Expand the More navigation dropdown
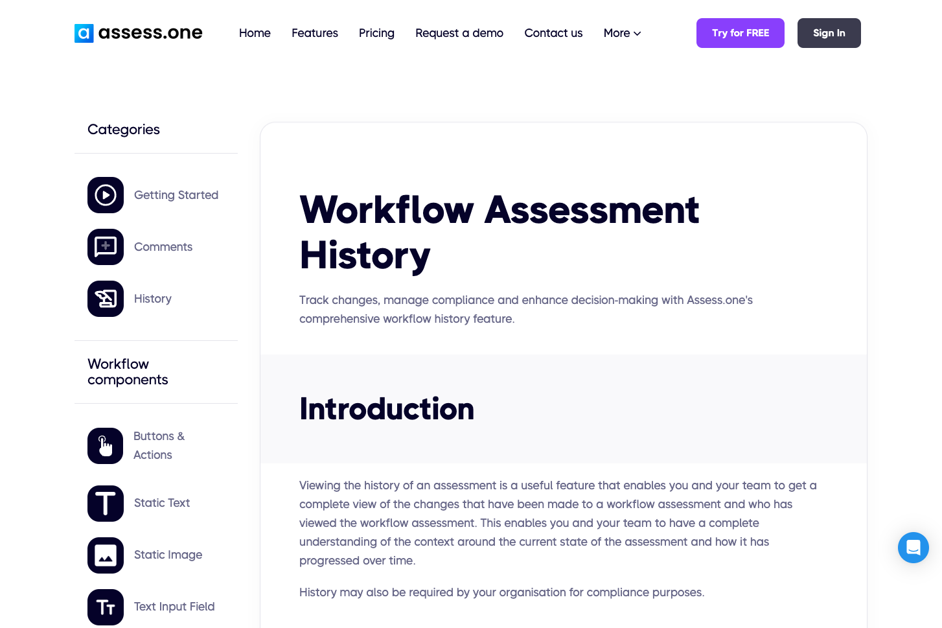Screen dimensions: 942x628 [621, 33]
